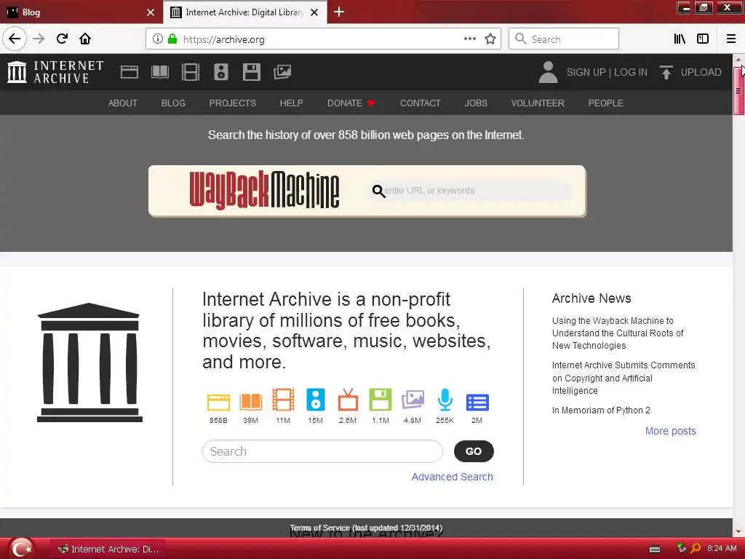
Task: Open the Copyright and Artificial Intelligence post
Action: click(x=624, y=378)
